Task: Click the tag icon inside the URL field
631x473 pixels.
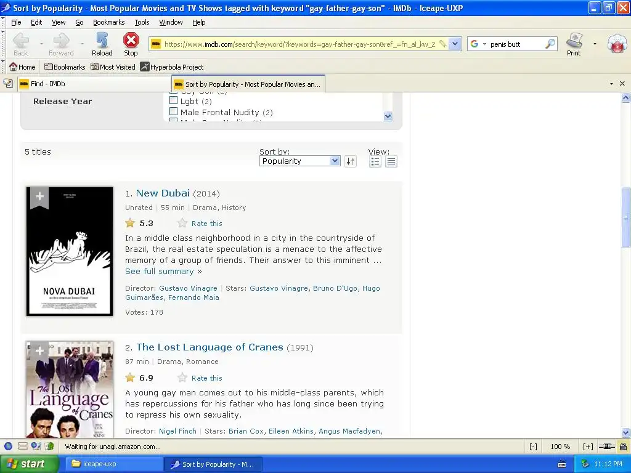Action: tap(442, 44)
